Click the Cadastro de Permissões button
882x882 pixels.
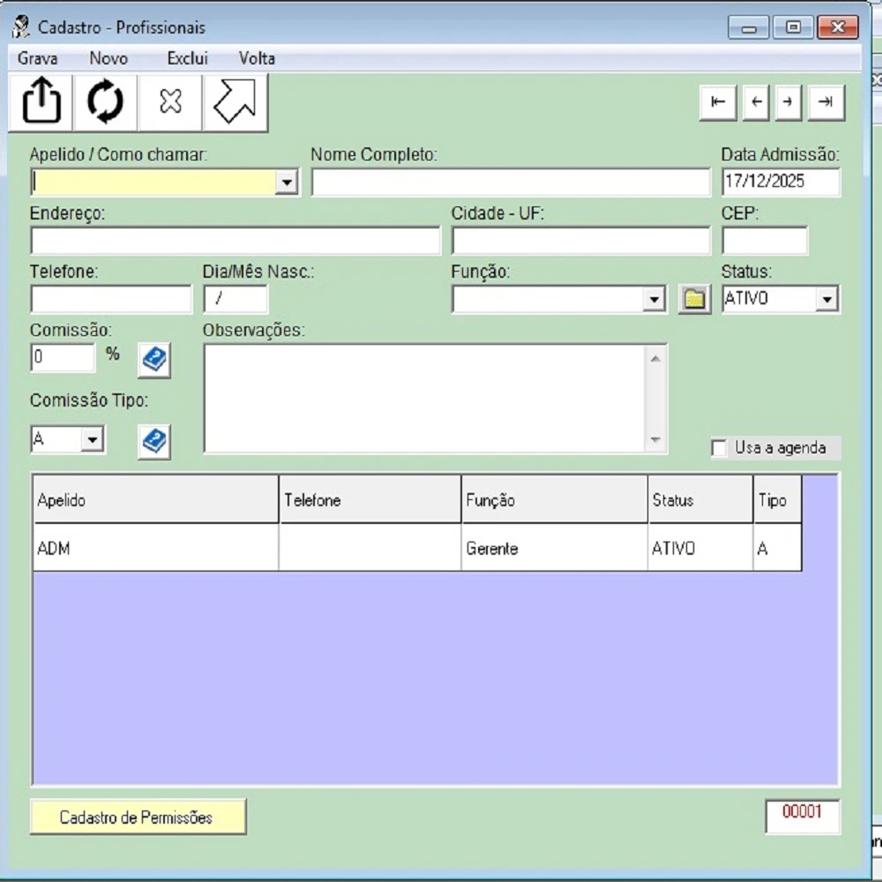[x=138, y=818]
